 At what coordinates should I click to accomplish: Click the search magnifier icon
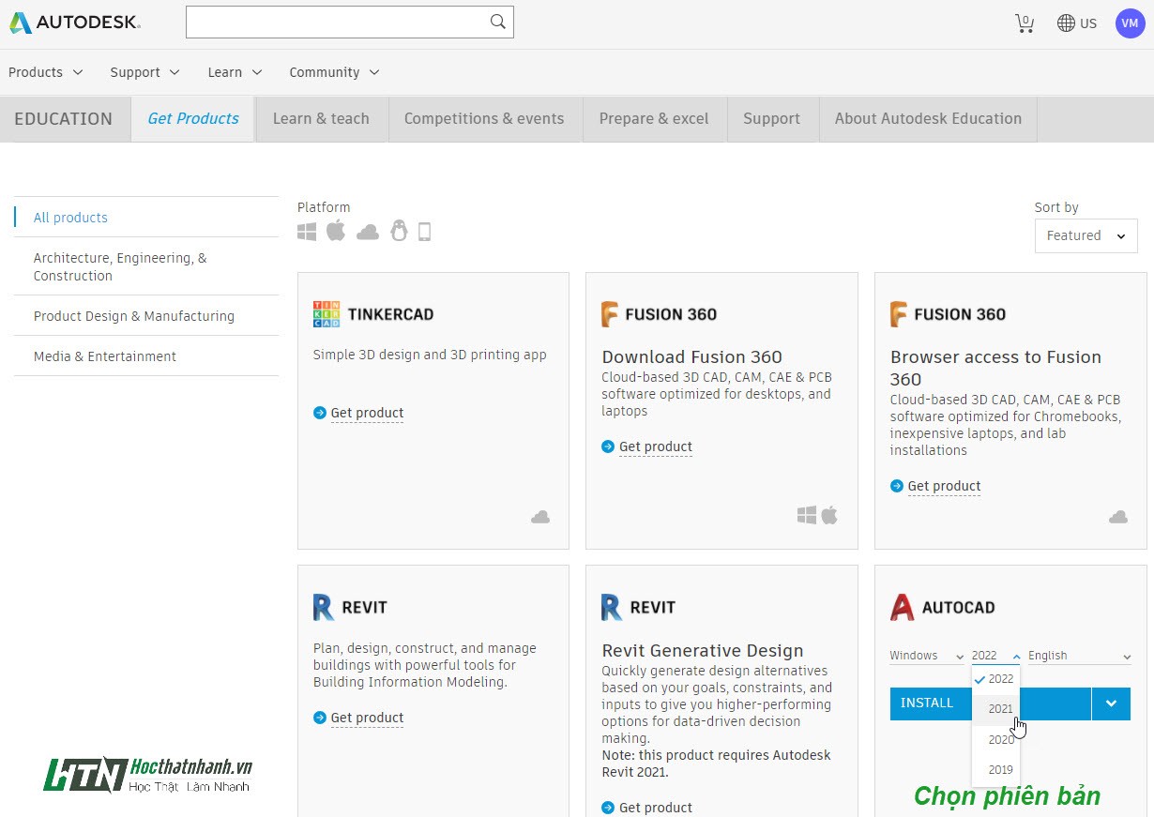click(x=498, y=22)
